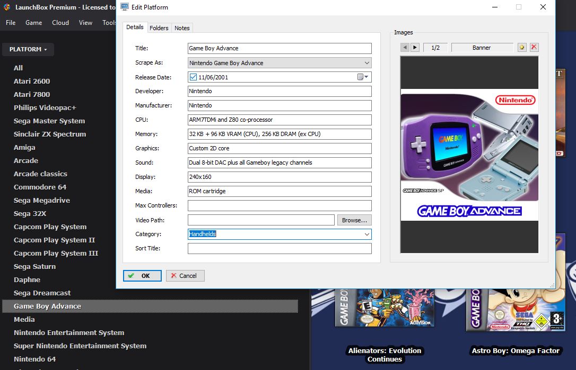Screen dimensions: 576x370
Task: Select Nintendo Entertainment System platform
Action: [69, 332]
